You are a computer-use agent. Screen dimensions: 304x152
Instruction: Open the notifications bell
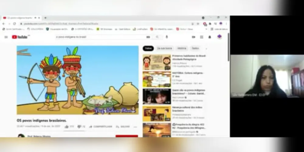coord(209,37)
